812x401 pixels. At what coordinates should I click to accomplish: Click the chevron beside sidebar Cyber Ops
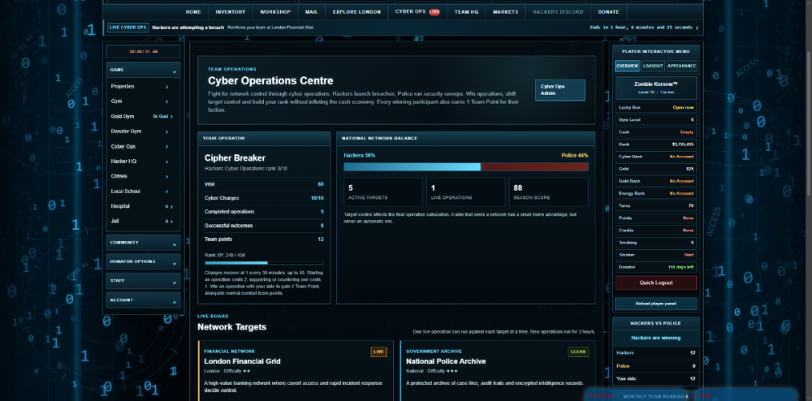[166, 147]
